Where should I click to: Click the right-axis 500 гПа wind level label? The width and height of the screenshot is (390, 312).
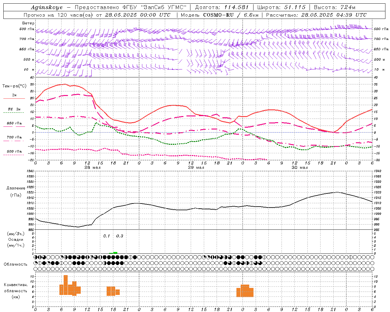(381, 29)
